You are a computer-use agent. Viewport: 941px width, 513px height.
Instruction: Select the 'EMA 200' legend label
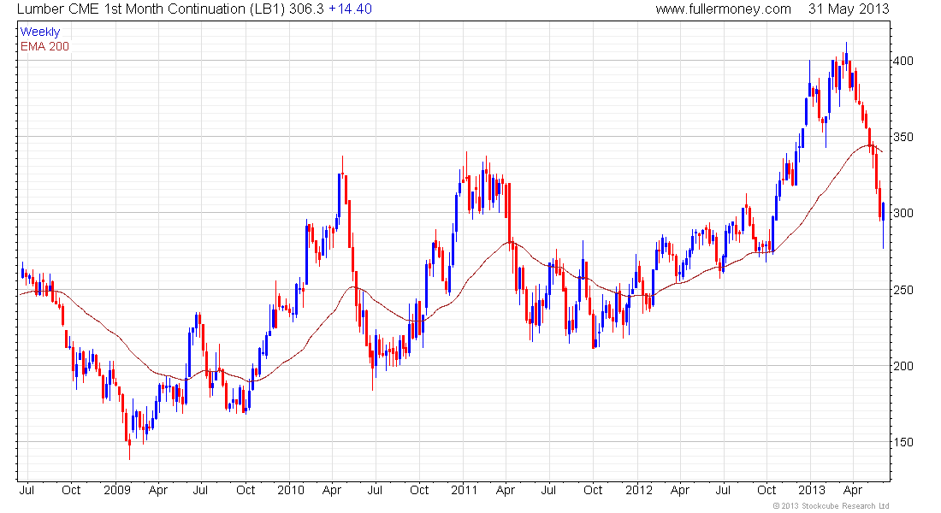point(45,47)
